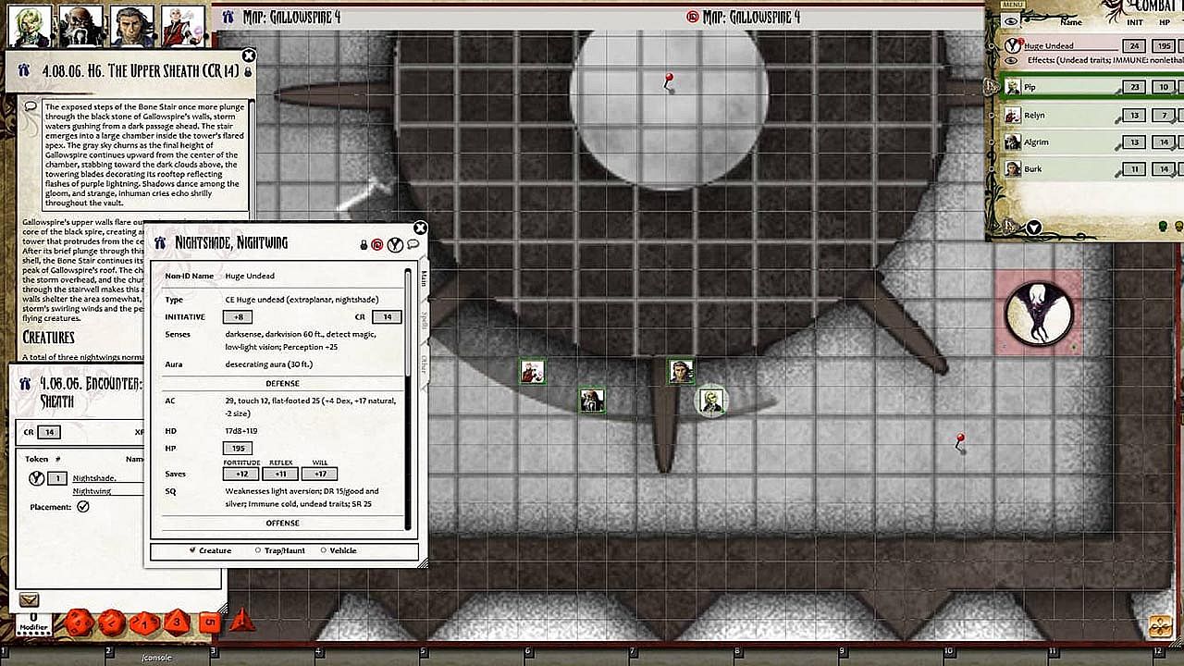Toggle the global visibility eye in Combat Tracker
1184x666 pixels.
[1011, 21]
